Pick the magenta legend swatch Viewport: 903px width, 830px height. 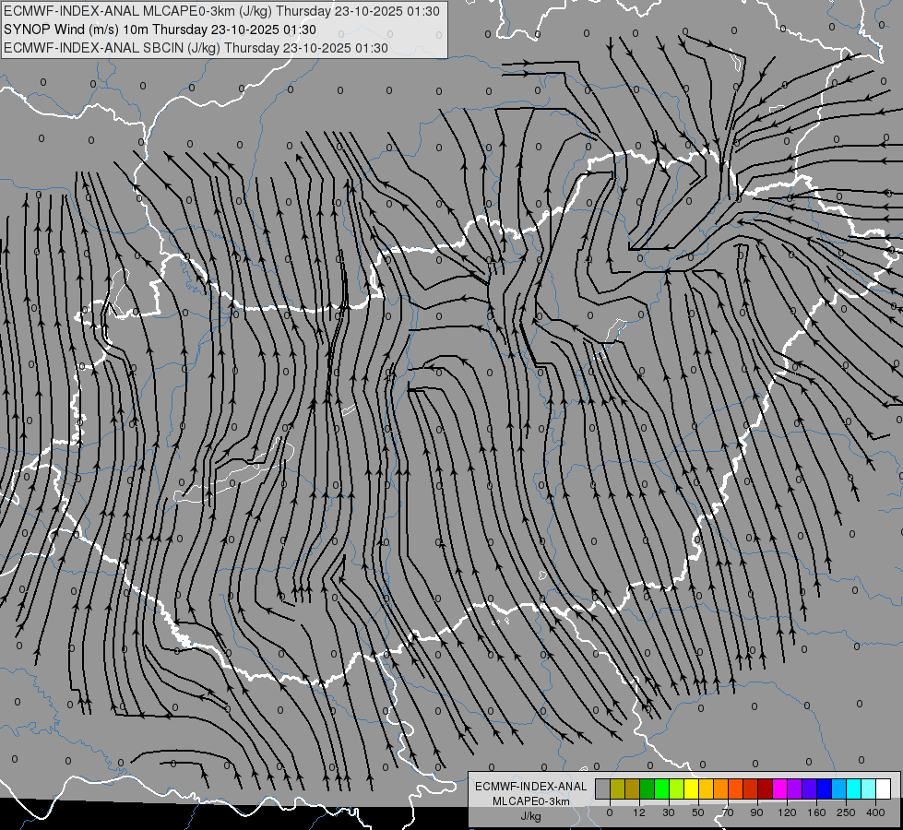point(779,788)
